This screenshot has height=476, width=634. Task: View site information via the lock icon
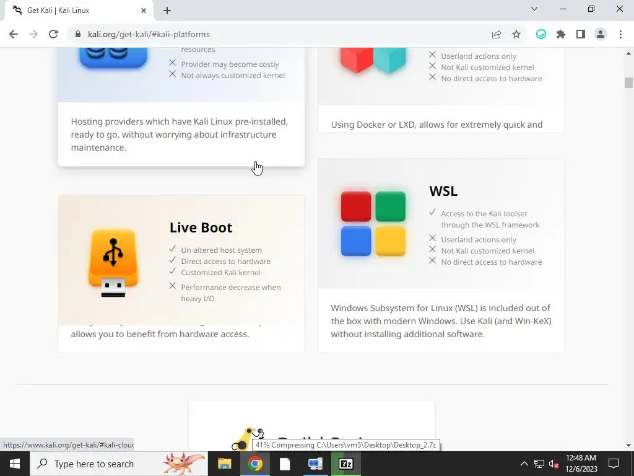tap(78, 34)
